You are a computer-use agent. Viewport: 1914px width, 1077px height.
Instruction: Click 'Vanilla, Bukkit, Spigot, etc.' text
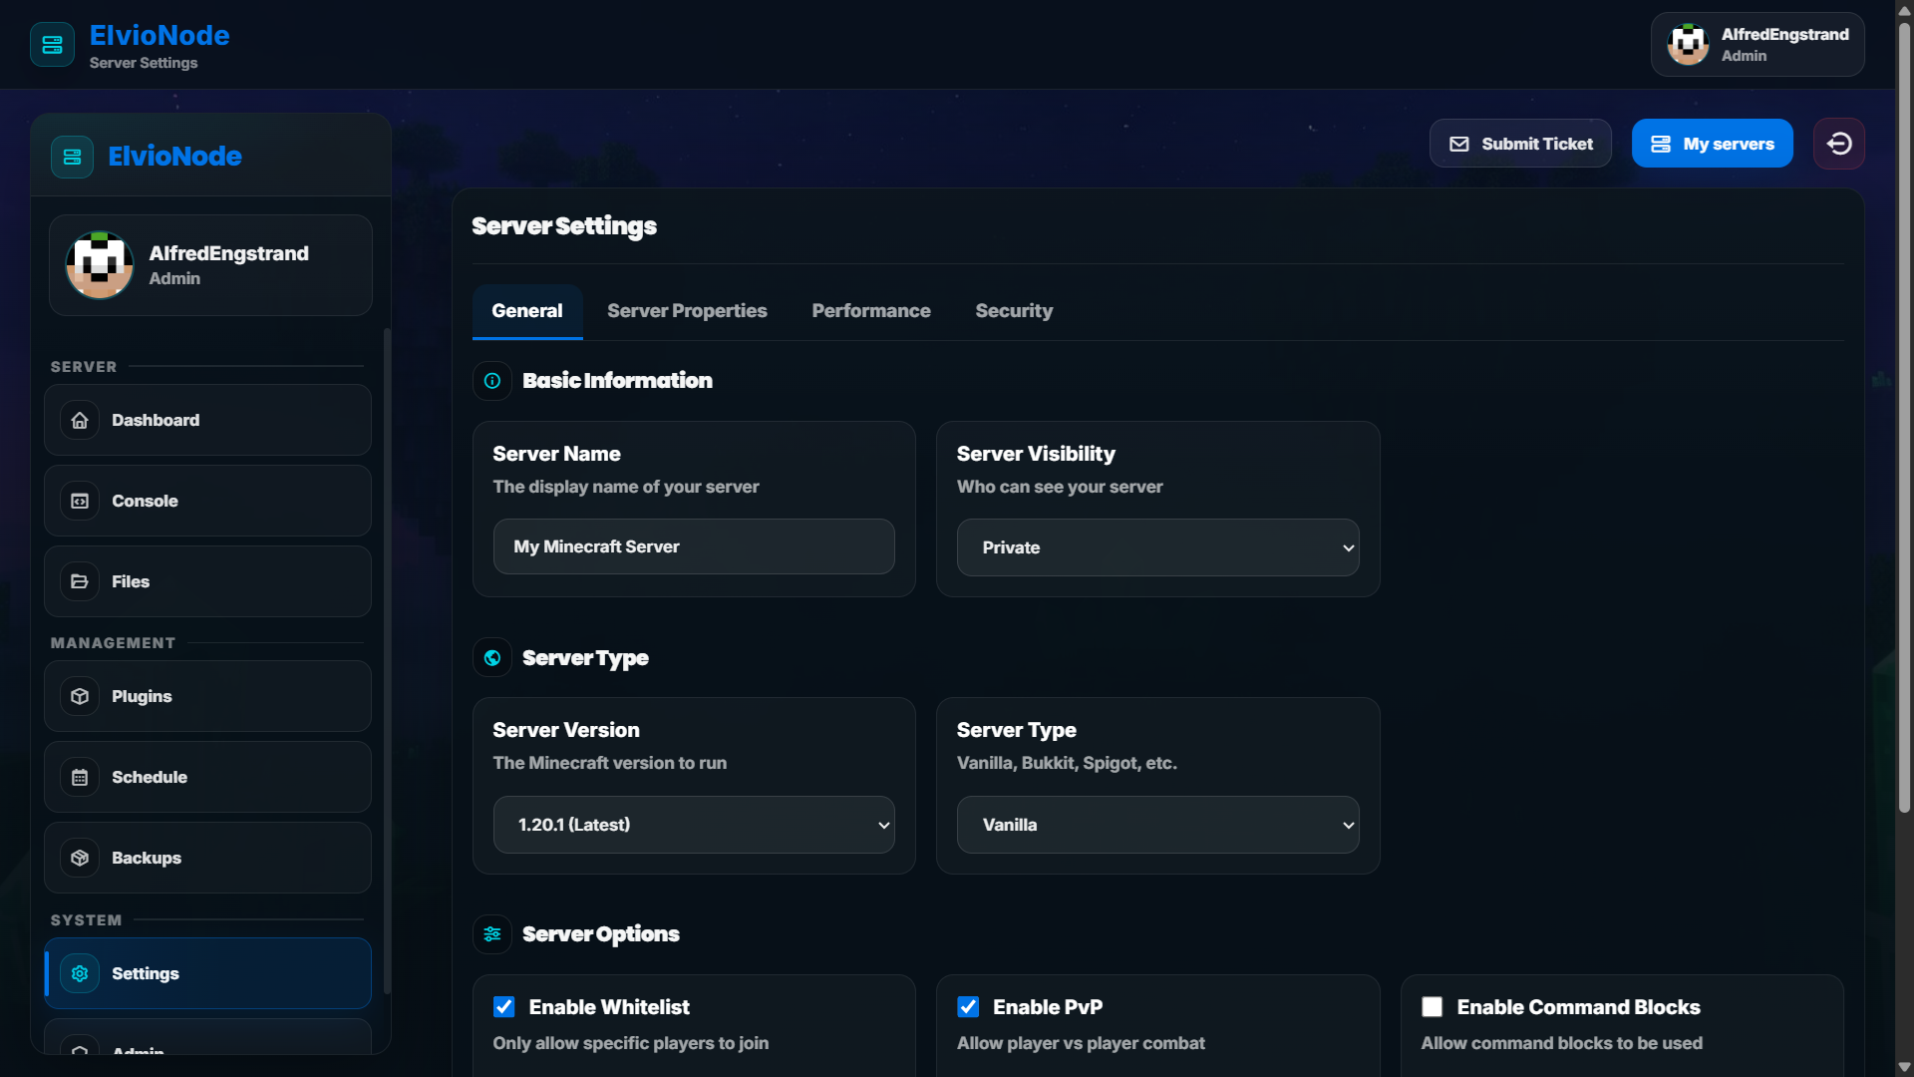(1067, 763)
